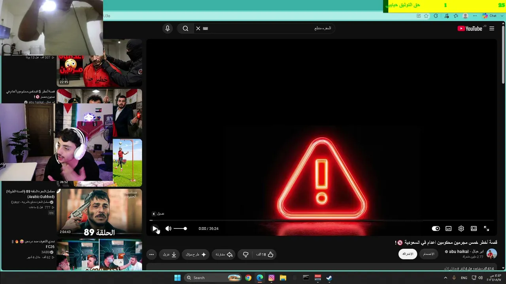Open the Episode 89 video thumbnail

pyautogui.click(x=99, y=213)
